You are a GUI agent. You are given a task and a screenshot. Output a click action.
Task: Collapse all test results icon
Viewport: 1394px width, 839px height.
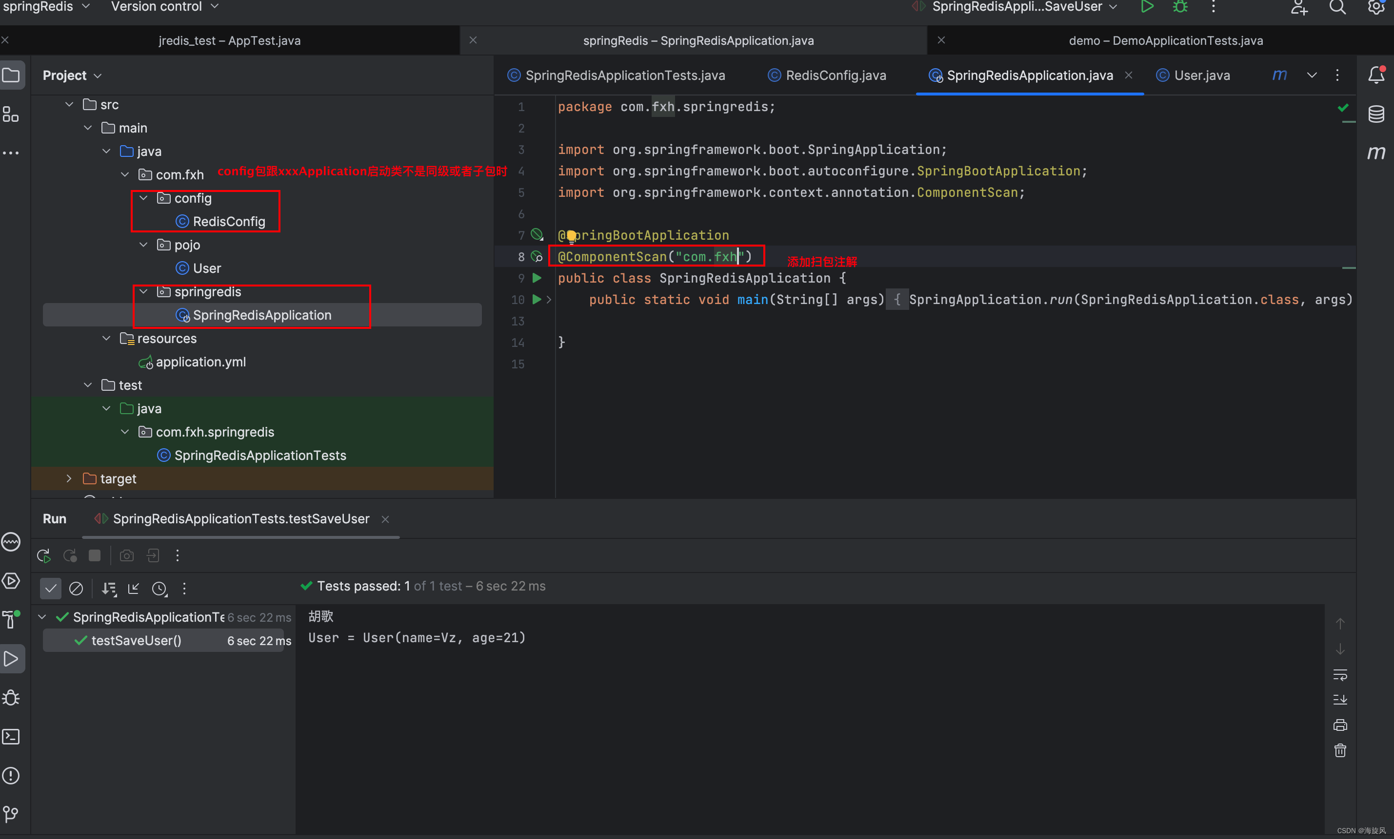tap(134, 588)
